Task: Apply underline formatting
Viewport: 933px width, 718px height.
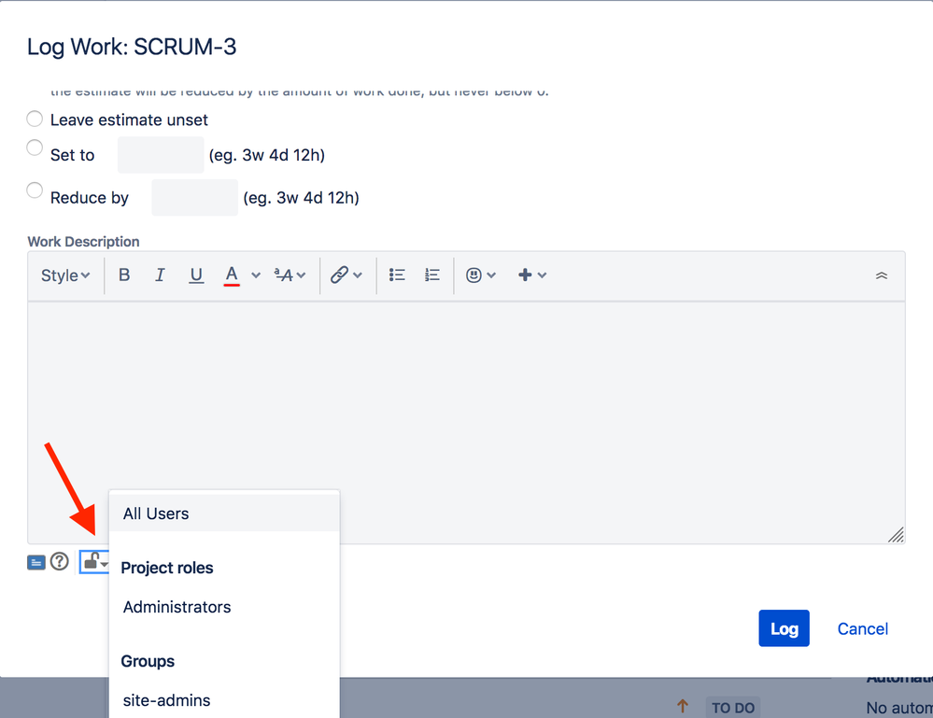Action: pyautogui.click(x=195, y=275)
